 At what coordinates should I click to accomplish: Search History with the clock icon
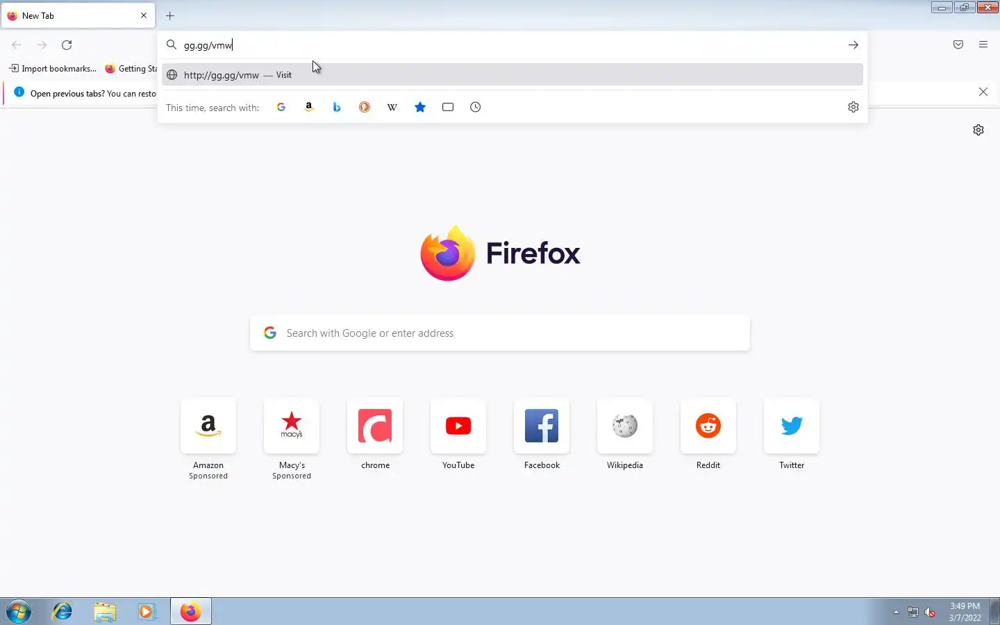[x=476, y=107]
